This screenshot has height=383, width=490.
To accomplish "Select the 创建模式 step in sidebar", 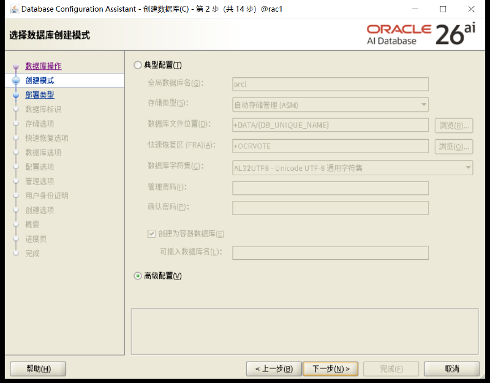I will (40, 80).
